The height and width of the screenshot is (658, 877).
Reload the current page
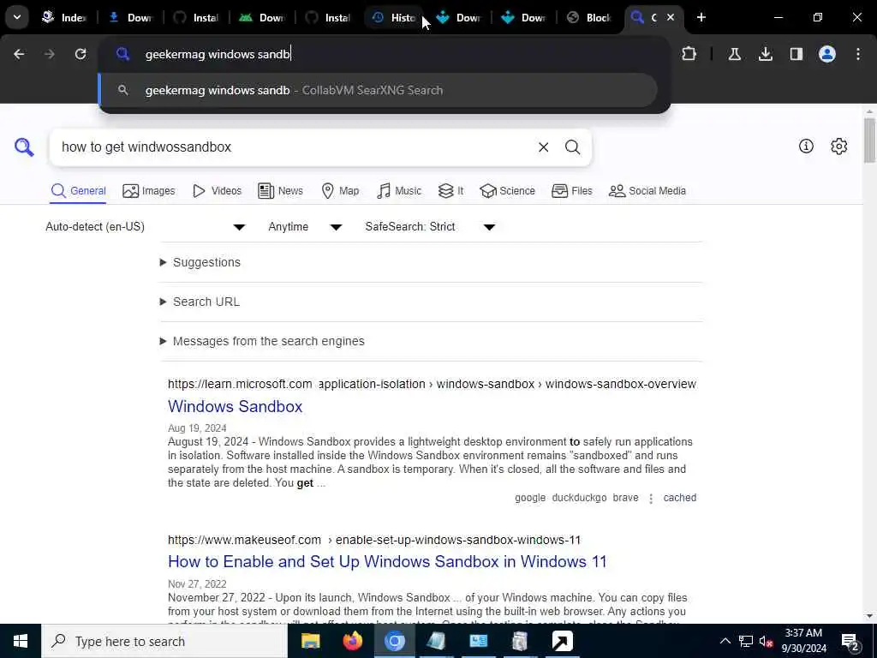[81, 54]
